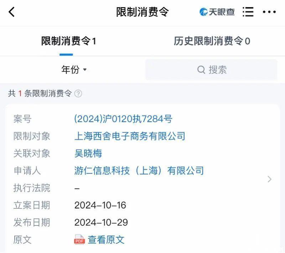Tap the back arrow icon

(12, 12)
